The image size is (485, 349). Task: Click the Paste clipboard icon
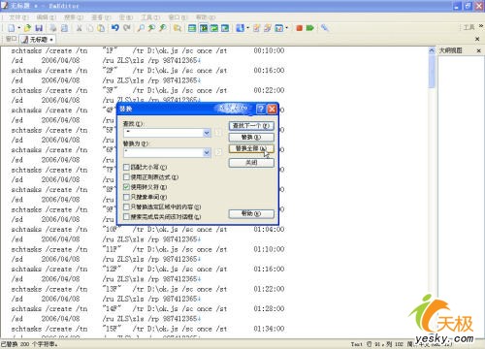pos(101,28)
